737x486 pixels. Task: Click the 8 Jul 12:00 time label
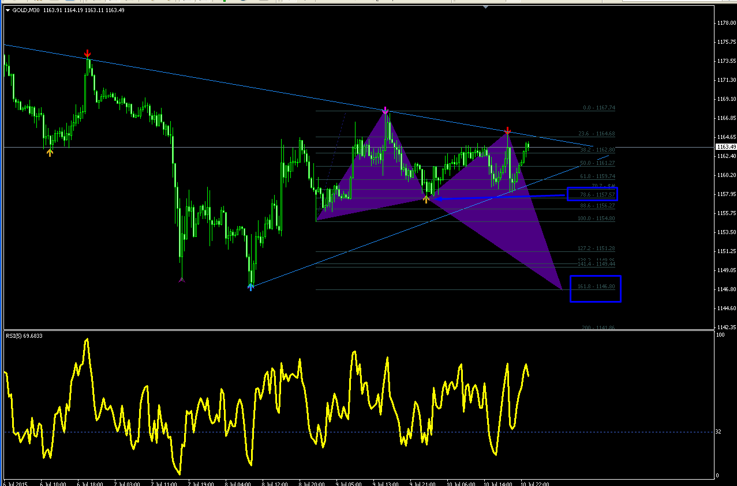275,484
